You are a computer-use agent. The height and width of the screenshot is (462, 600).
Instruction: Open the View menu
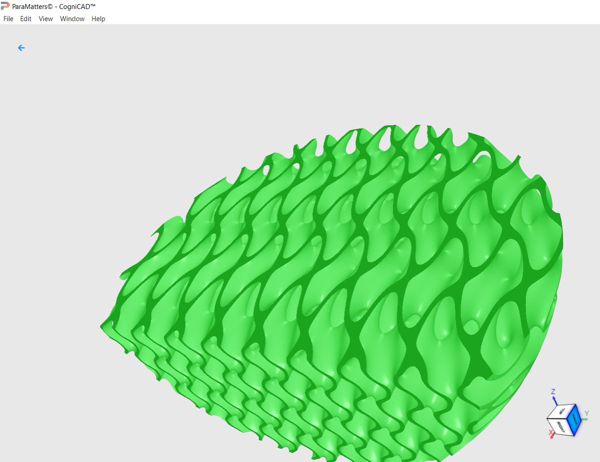point(45,18)
